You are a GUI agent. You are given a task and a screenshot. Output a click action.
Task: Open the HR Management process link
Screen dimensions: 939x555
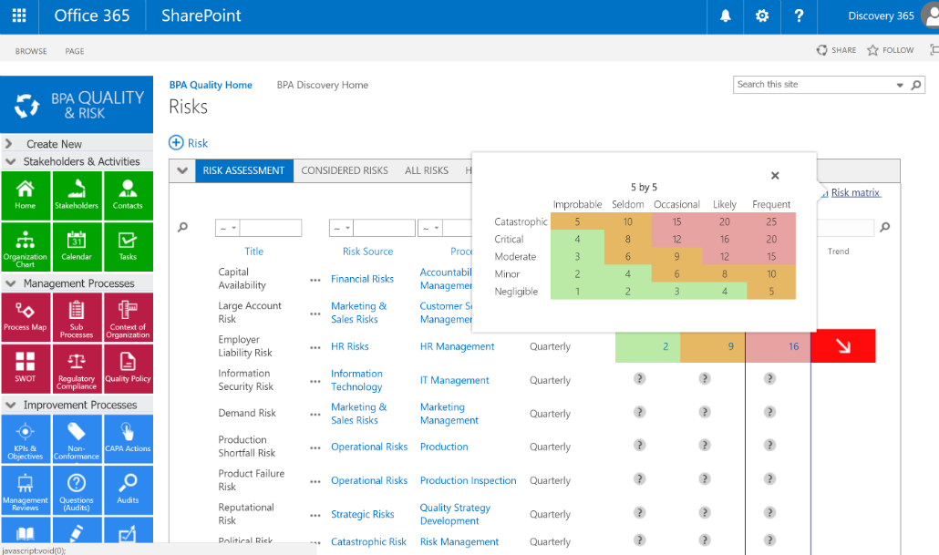point(457,346)
